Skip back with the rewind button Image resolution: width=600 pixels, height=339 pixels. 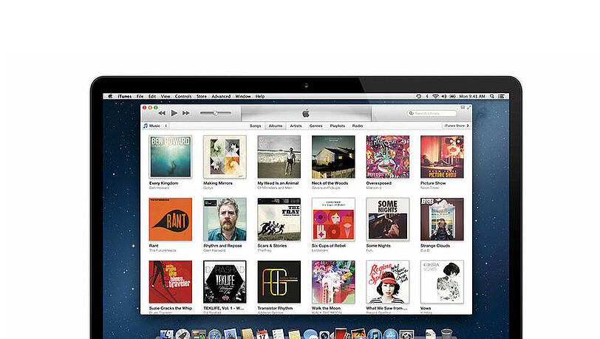[162, 113]
